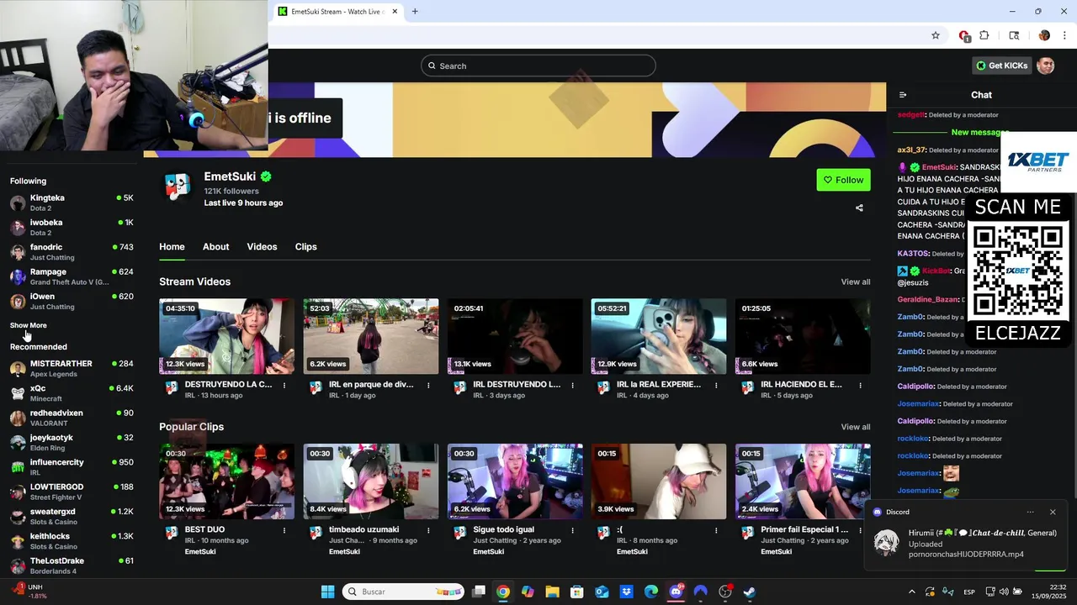
Task: Open xQc recommended channel
Action: click(x=72, y=393)
